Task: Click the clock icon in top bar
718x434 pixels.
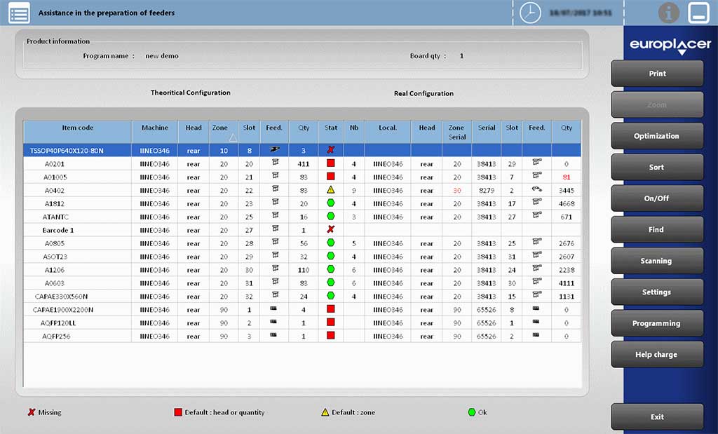Action: (531, 13)
